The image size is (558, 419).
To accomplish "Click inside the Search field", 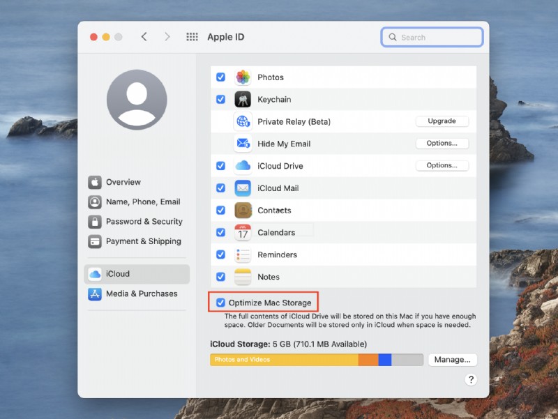I will point(431,36).
